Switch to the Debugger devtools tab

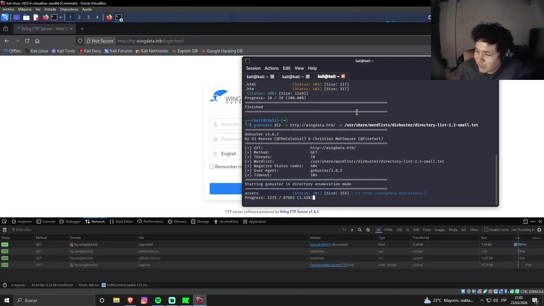coord(70,221)
